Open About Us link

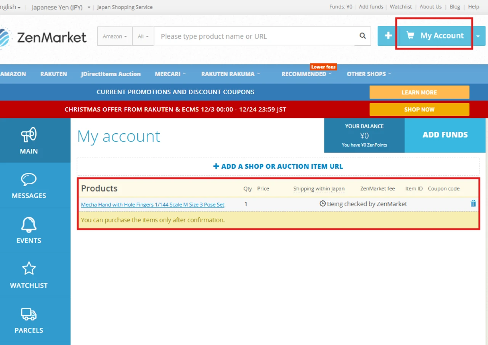click(430, 7)
